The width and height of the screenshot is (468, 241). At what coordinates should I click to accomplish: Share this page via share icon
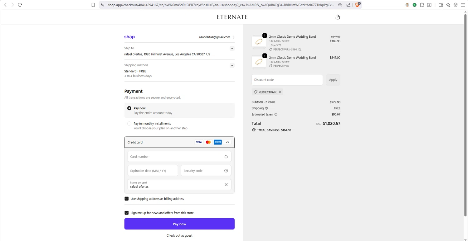coord(349,5)
